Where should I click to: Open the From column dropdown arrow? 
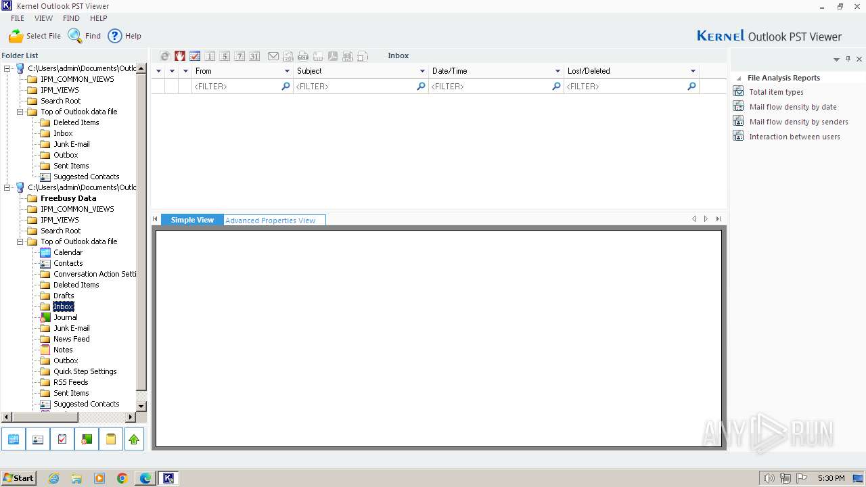(287, 71)
